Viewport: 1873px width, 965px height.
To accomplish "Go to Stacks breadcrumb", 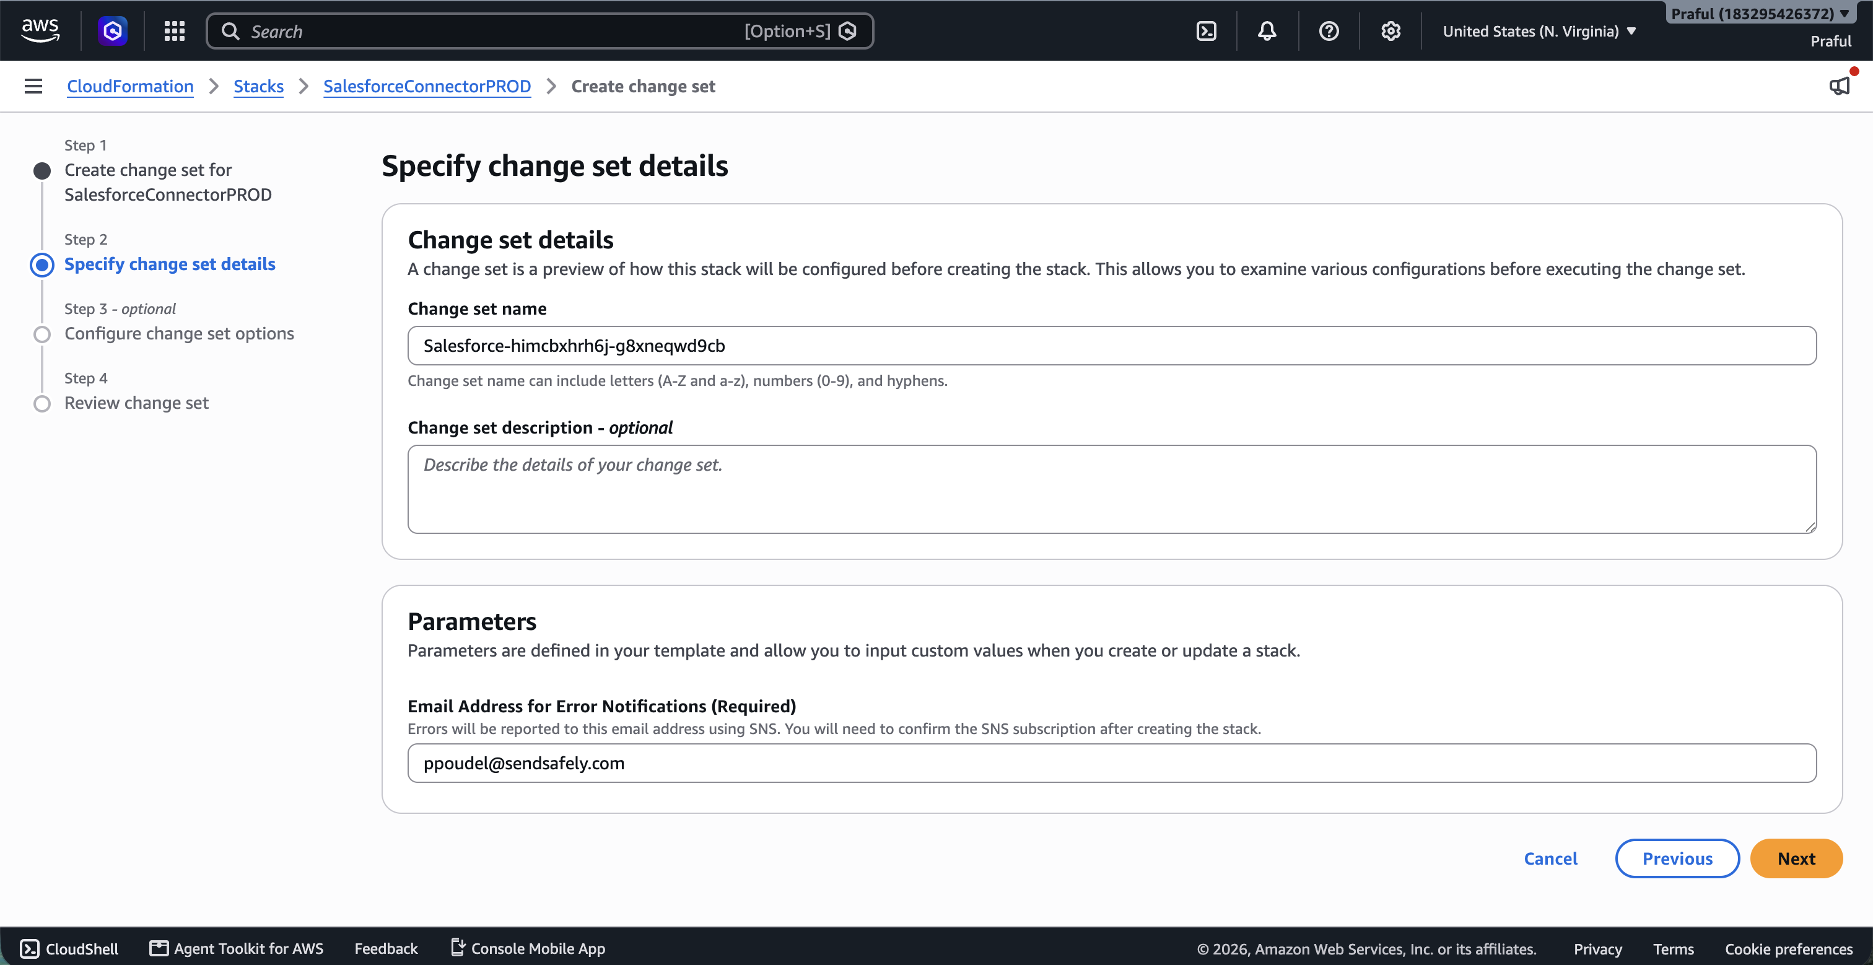I will point(258,86).
